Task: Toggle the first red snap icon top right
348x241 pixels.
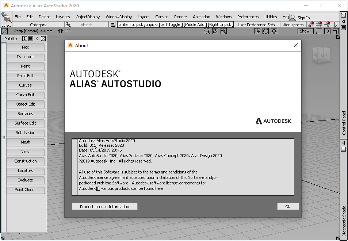Action: pyautogui.click(x=311, y=24)
